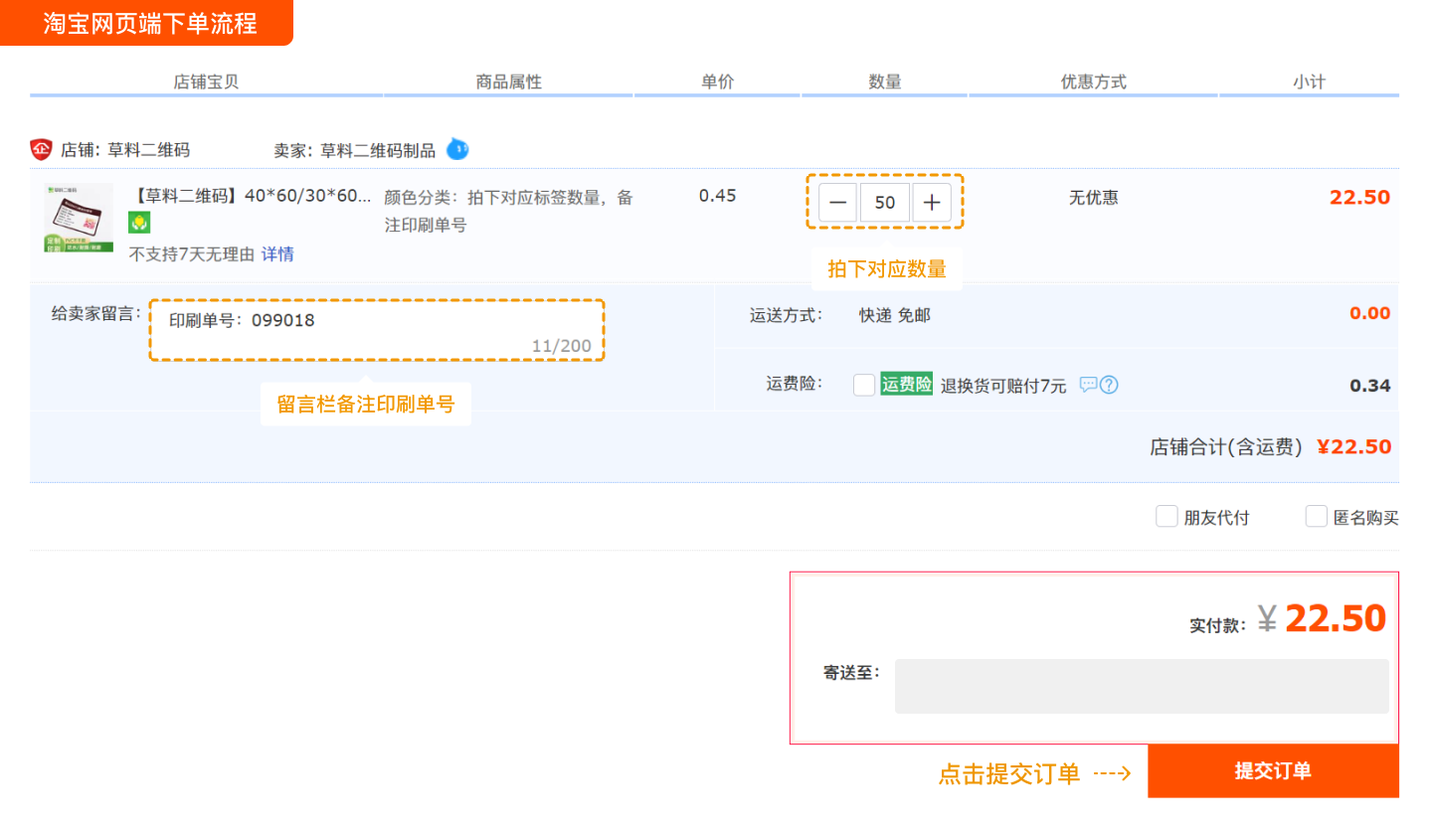Click the green badge icon under product title

[x=140, y=223]
